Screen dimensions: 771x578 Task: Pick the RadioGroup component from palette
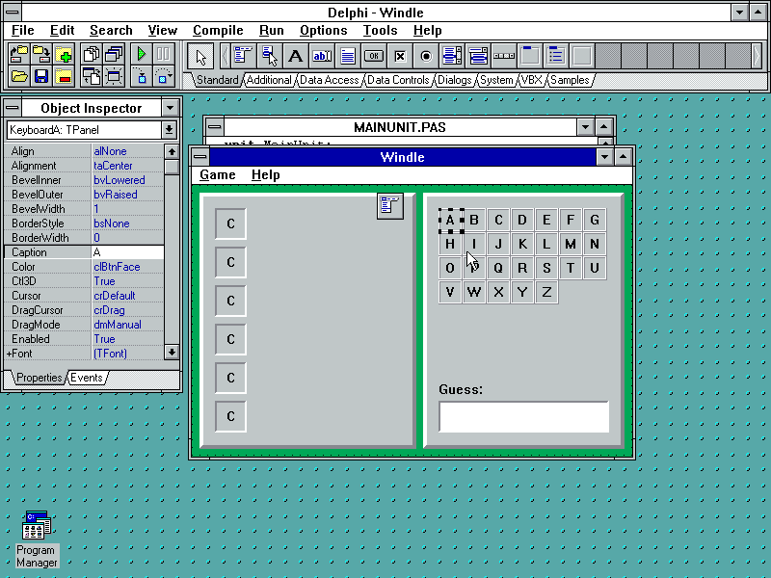(556, 56)
